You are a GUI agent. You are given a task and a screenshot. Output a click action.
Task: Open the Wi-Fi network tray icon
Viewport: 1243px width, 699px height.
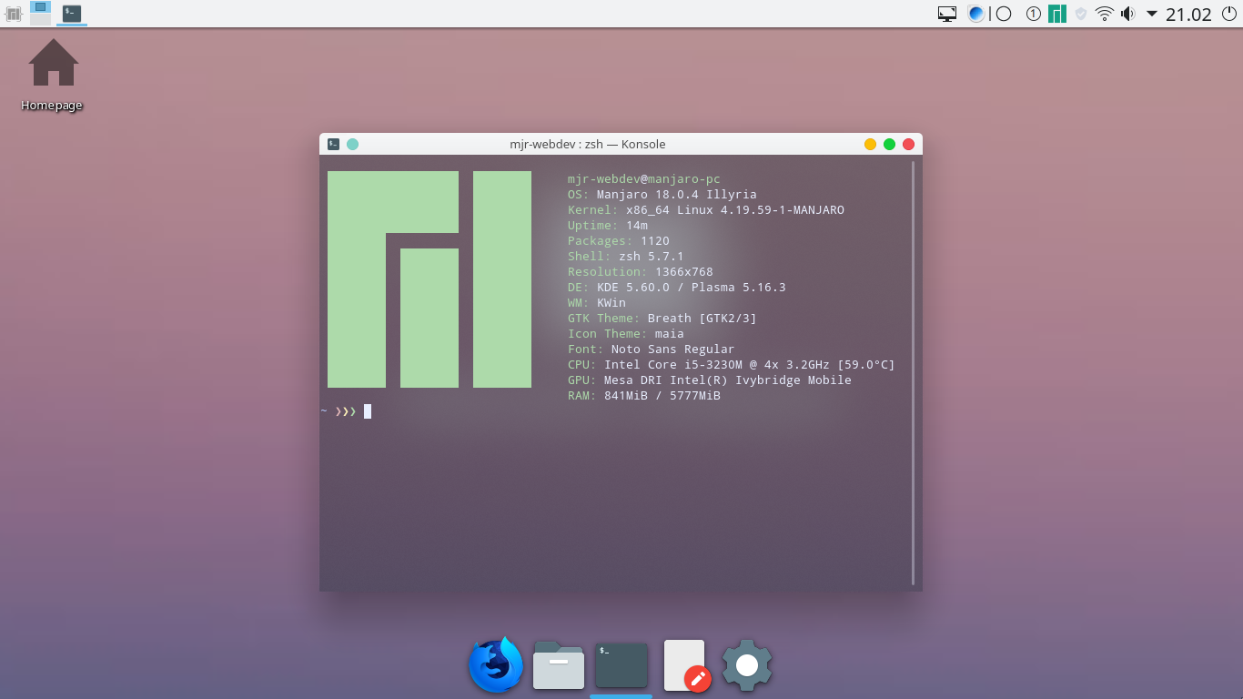pyautogui.click(x=1105, y=14)
